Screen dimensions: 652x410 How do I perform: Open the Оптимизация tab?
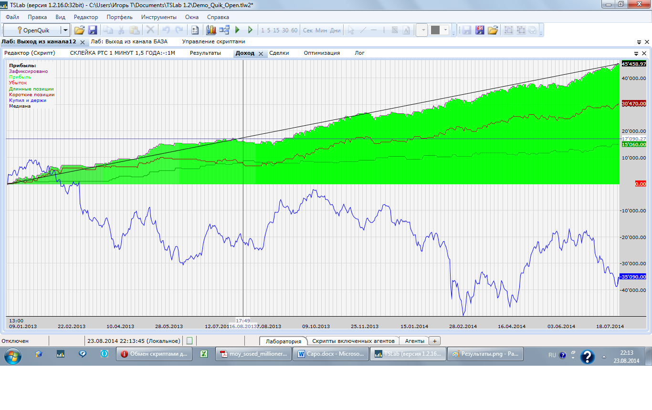pyautogui.click(x=322, y=53)
